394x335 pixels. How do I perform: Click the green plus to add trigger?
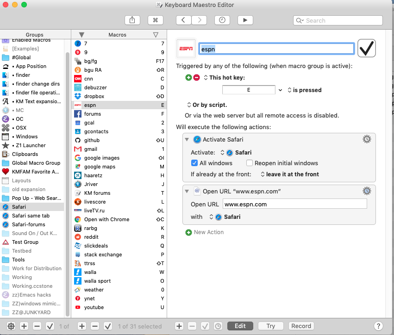(188, 77)
